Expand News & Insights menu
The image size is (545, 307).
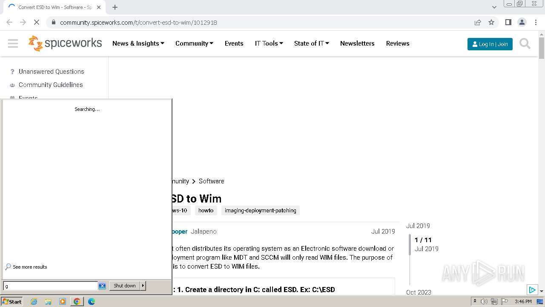coord(138,43)
